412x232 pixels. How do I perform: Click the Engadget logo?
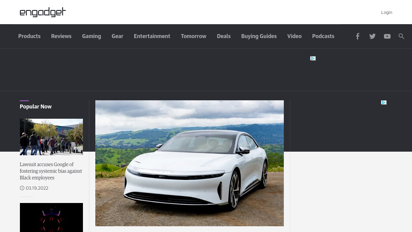pos(43,12)
